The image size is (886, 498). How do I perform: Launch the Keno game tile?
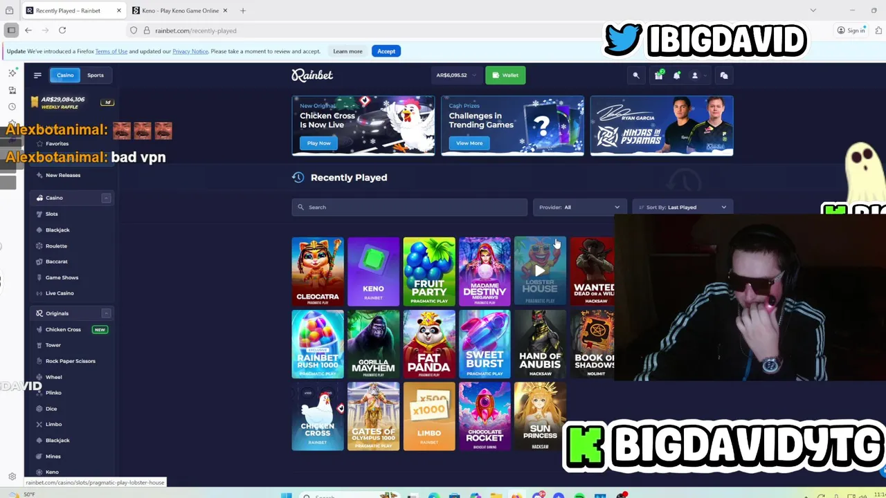373,271
